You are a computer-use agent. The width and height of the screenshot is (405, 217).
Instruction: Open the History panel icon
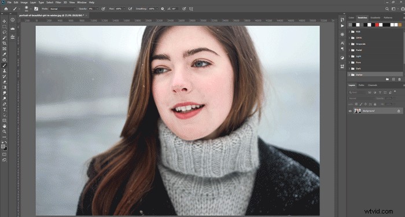343,20
